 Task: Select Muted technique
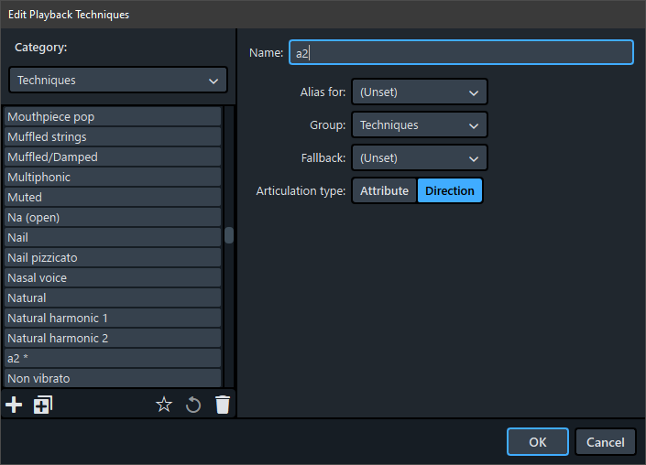click(113, 198)
